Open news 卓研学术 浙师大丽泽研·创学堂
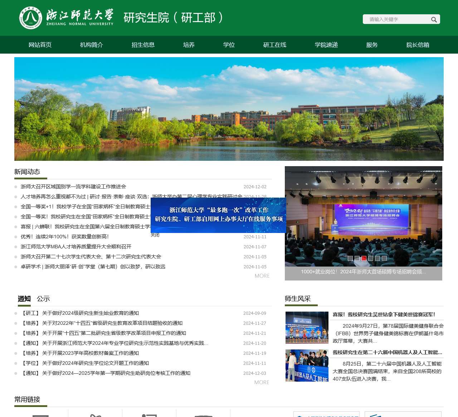The image size is (458, 417). (x=93, y=267)
